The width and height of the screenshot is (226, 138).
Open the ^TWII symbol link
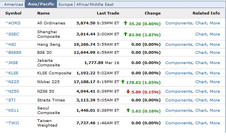coord(12,123)
